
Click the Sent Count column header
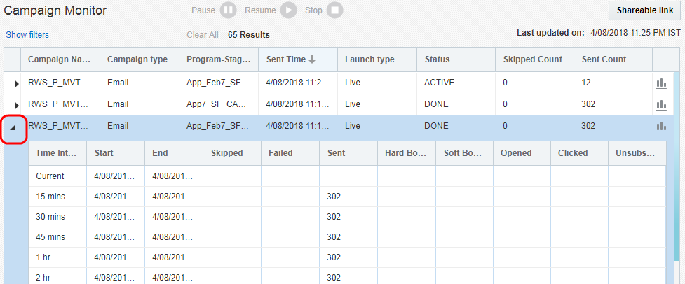(x=613, y=59)
